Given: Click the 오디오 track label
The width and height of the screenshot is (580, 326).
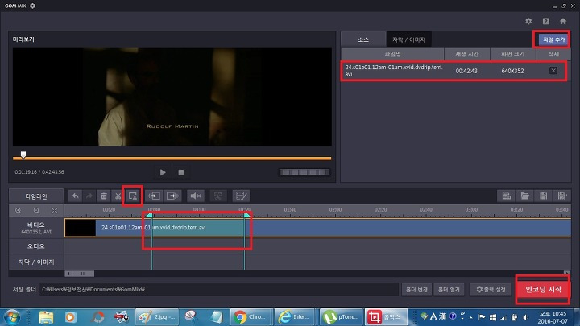Looking at the screenshot, I should coord(36,246).
